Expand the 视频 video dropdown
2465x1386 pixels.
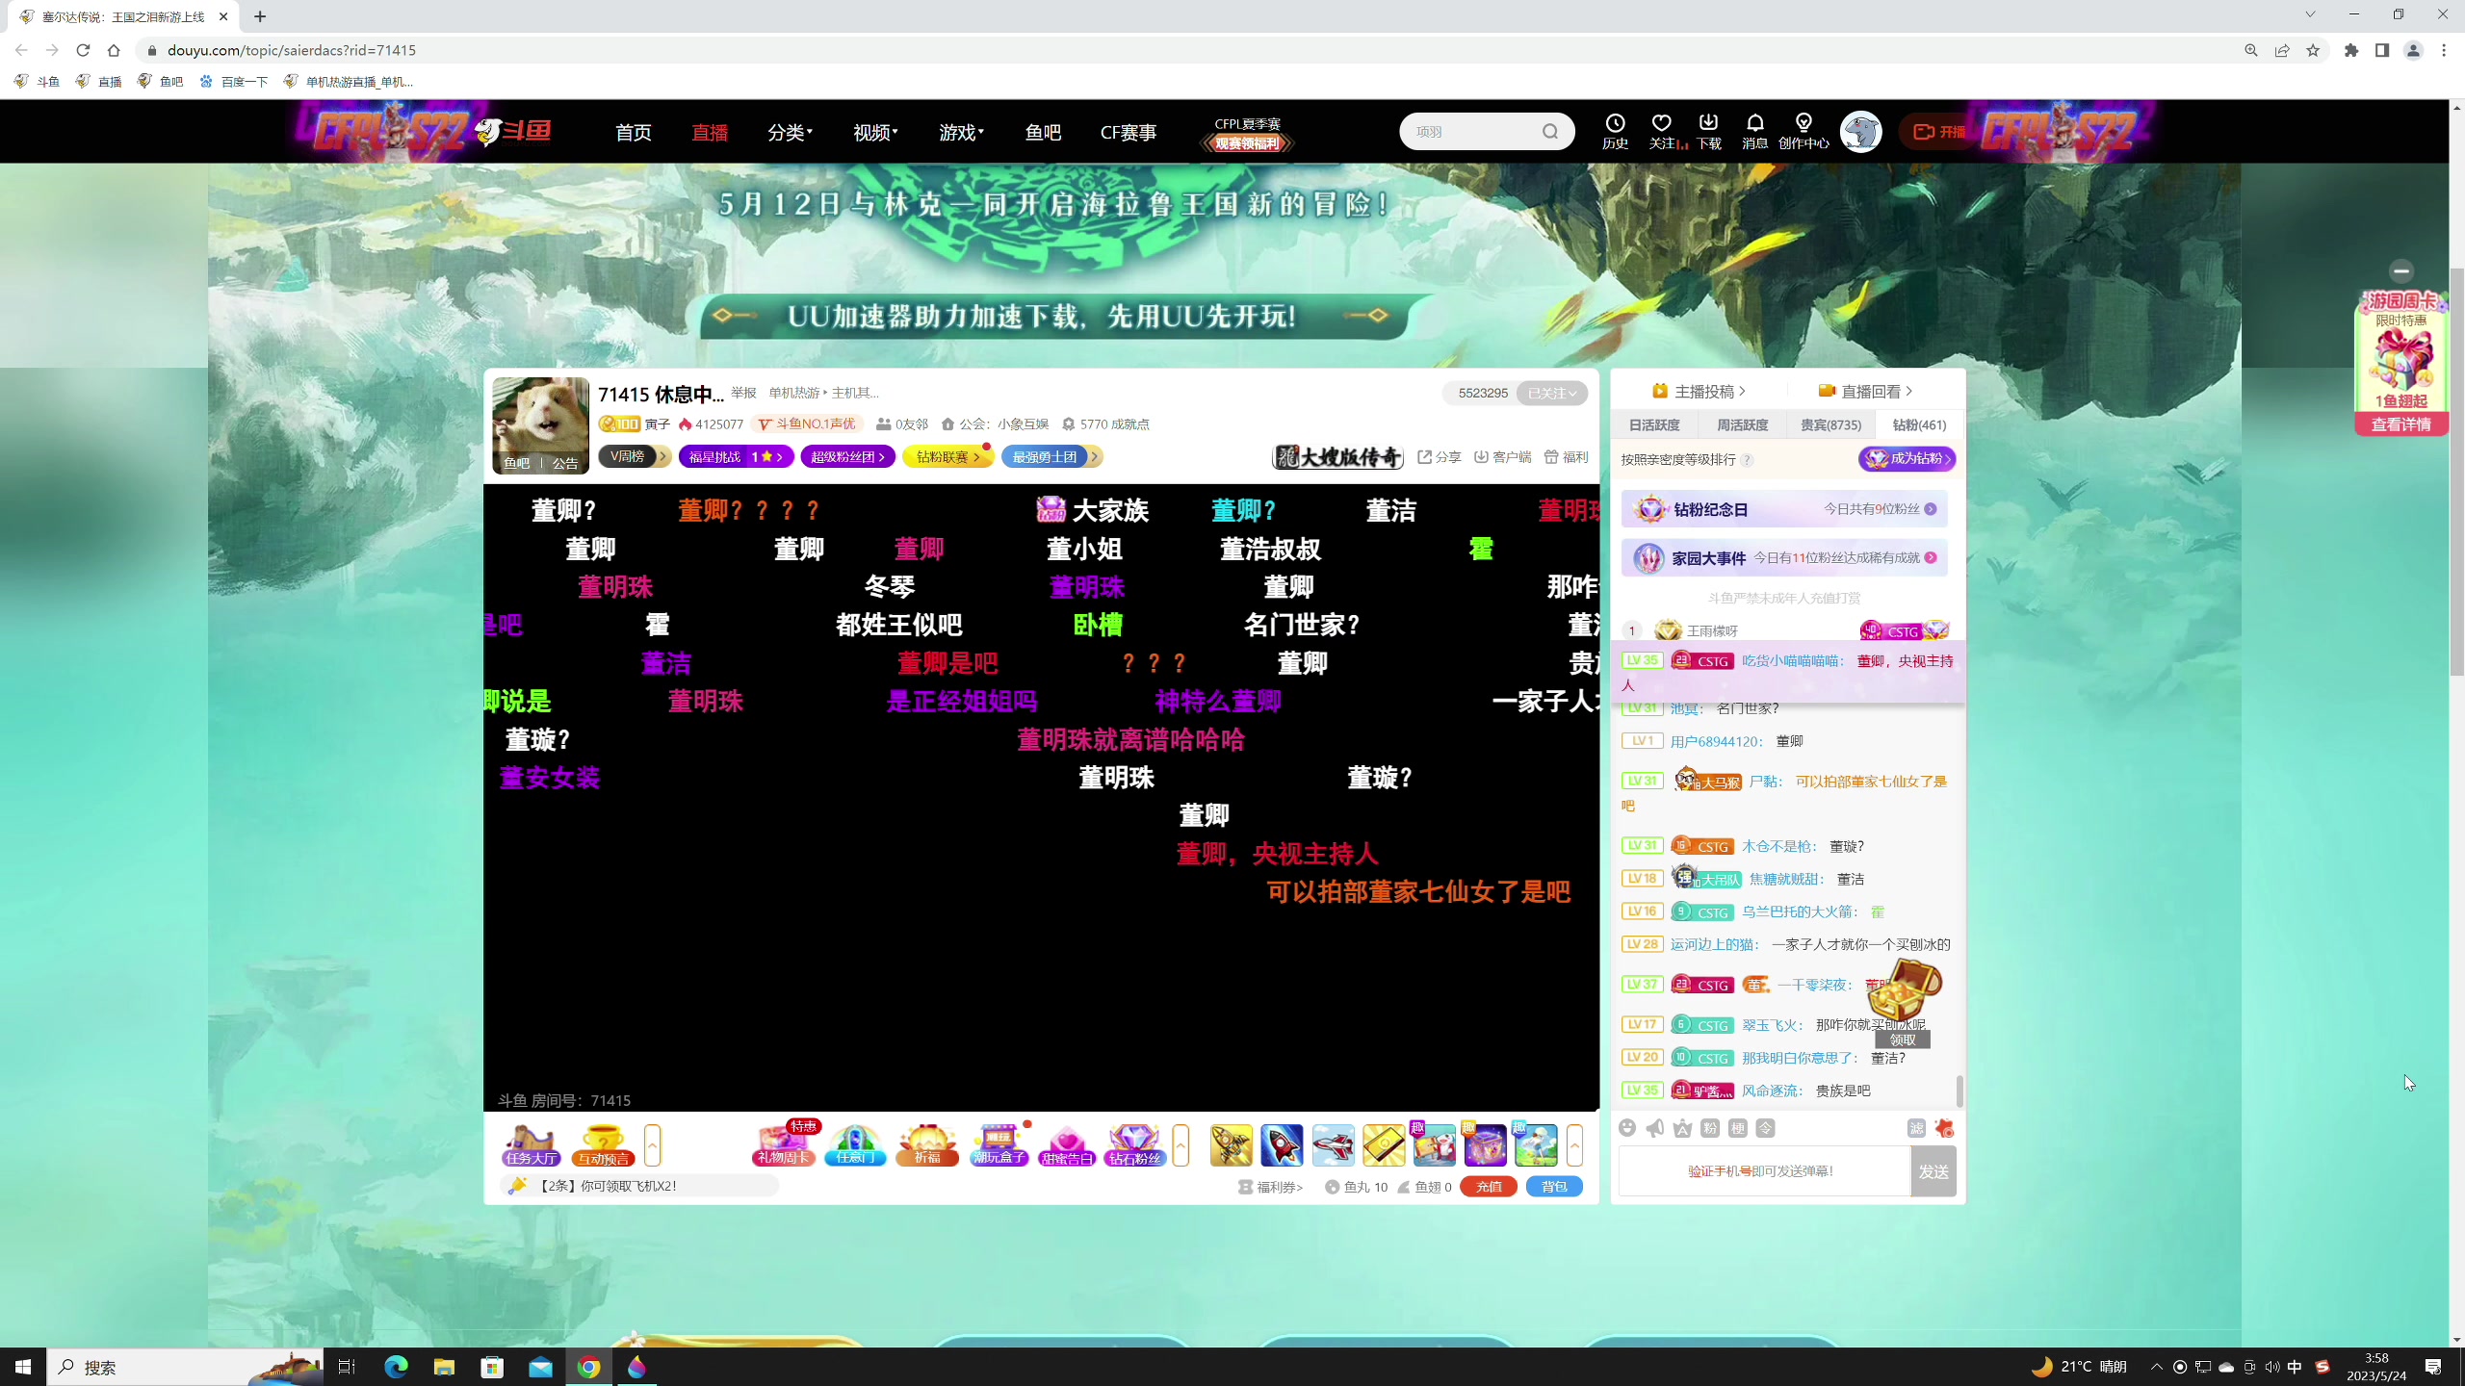875,132
